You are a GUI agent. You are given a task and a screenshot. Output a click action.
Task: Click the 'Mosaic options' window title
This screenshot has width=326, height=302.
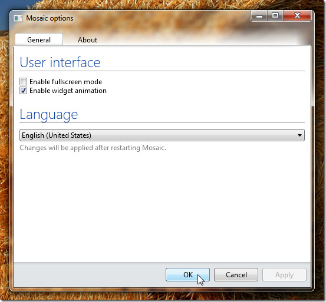[x=50, y=18]
